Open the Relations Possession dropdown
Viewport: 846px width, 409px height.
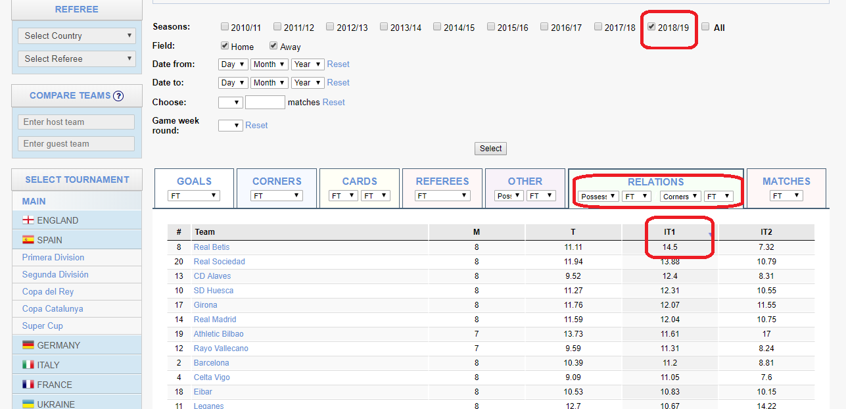pos(599,196)
